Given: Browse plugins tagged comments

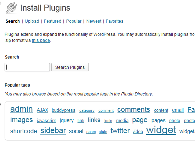Looking at the screenshot, I should point(134,110).
